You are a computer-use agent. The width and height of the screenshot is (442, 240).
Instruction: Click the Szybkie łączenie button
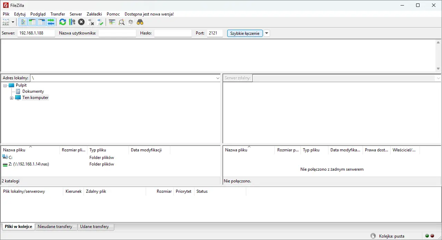coord(245,33)
